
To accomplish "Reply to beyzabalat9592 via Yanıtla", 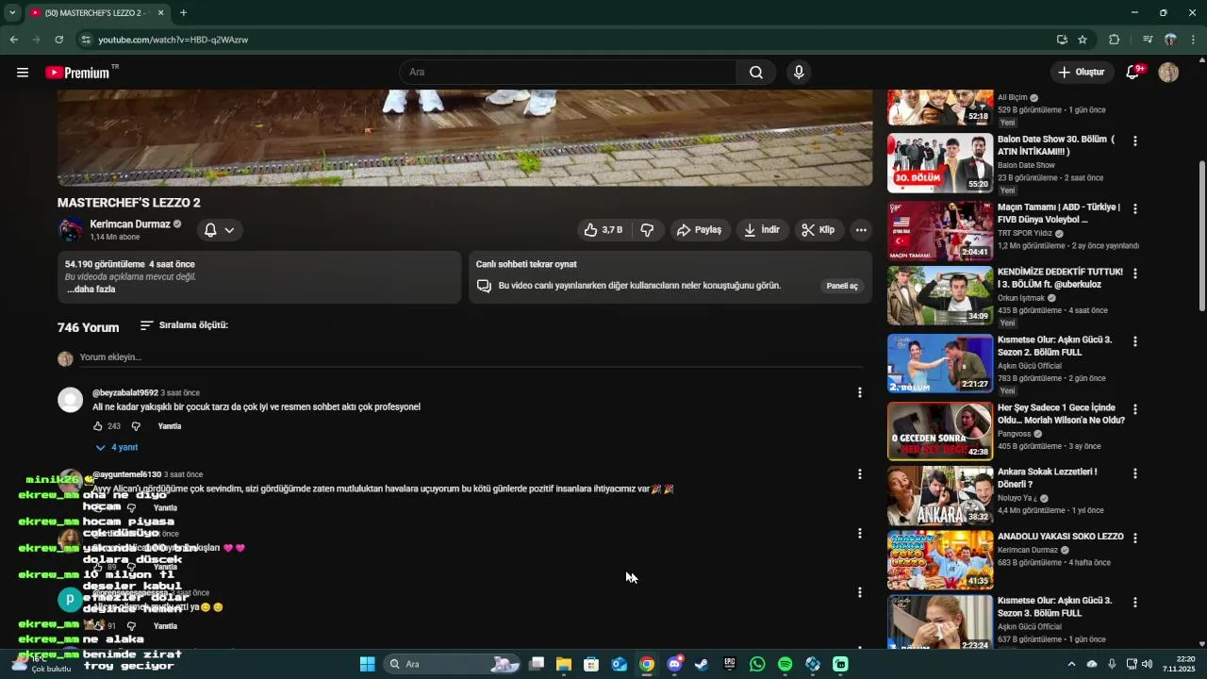I will 170,426.
